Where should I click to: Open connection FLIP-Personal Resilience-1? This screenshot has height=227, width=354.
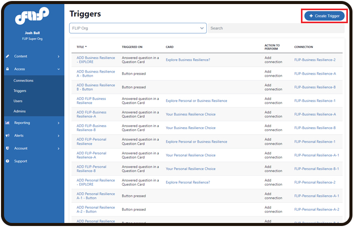[315, 142]
